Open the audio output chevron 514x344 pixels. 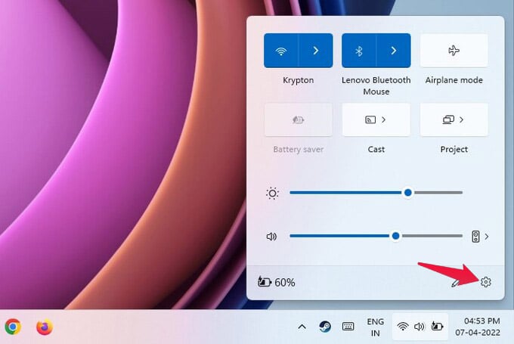pyautogui.click(x=487, y=237)
